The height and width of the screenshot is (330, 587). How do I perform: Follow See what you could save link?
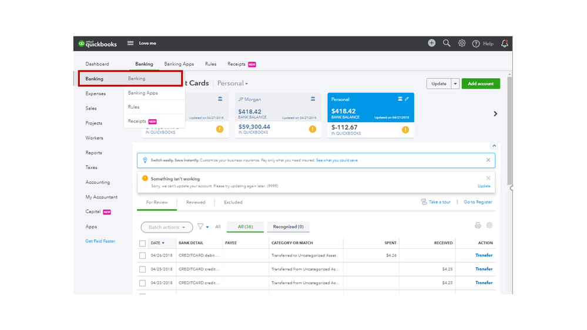(x=337, y=160)
